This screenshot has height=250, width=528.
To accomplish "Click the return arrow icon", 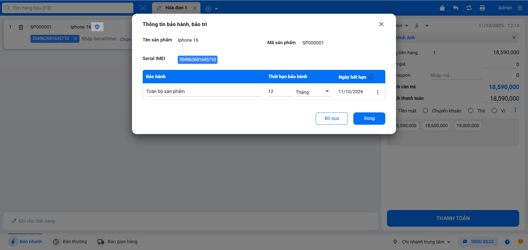I will click(x=456, y=8).
